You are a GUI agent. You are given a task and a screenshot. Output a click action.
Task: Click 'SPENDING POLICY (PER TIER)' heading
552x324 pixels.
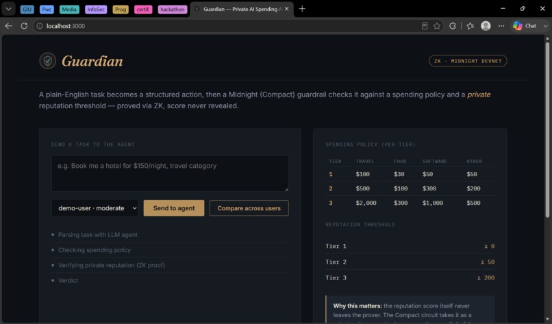pyautogui.click(x=371, y=145)
